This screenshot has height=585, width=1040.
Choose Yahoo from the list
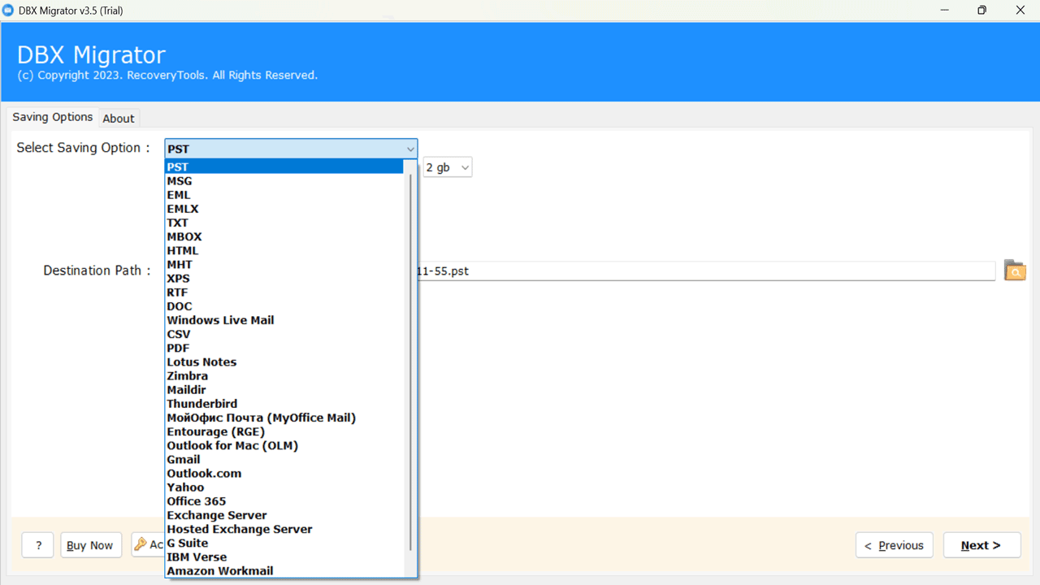pos(284,487)
